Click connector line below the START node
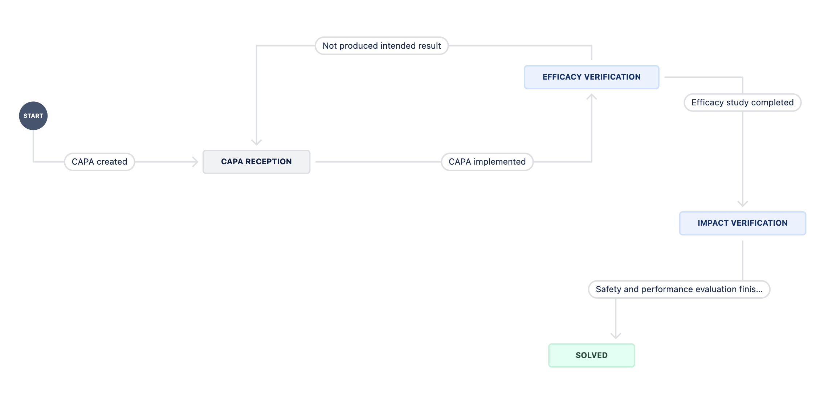Screen dimensions: 824x399 [x=33, y=145]
